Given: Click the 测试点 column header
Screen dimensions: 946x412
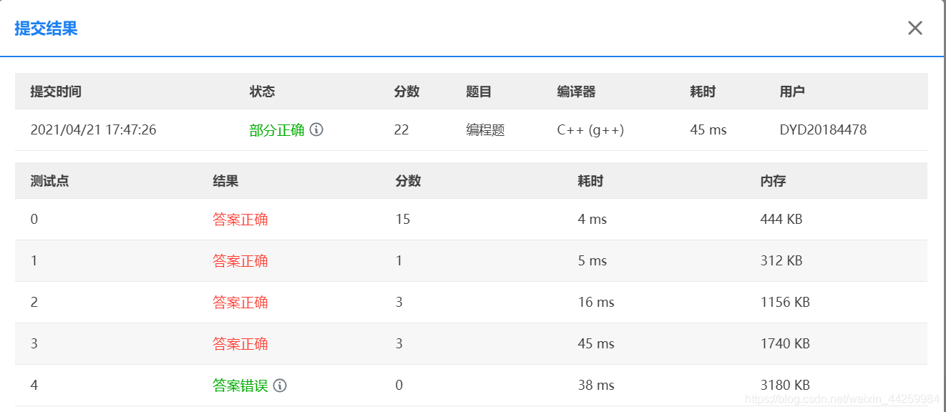Looking at the screenshot, I should coord(46,181).
